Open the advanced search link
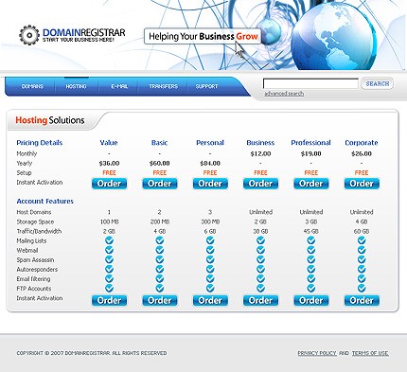407x372 pixels. pyautogui.click(x=284, y=94)
